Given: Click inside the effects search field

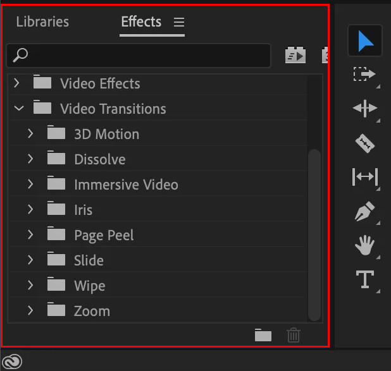Looking at the screenshot, I should coord(139,56).
